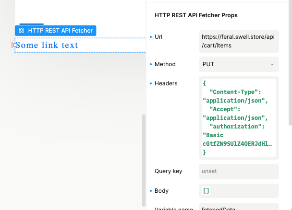The image size is (292, 210).
Task: Click the Headers property label
Action: (x=166, y=83)
